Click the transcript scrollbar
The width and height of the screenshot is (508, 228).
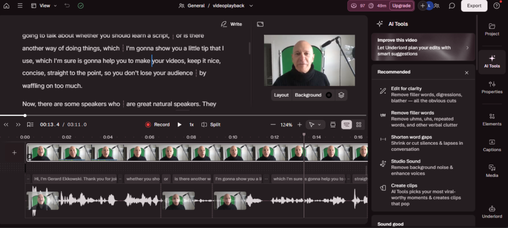coord(249,48)
